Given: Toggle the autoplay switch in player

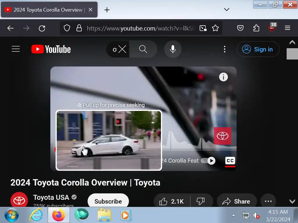Looking at the screenshot, I should click(208, 161).
